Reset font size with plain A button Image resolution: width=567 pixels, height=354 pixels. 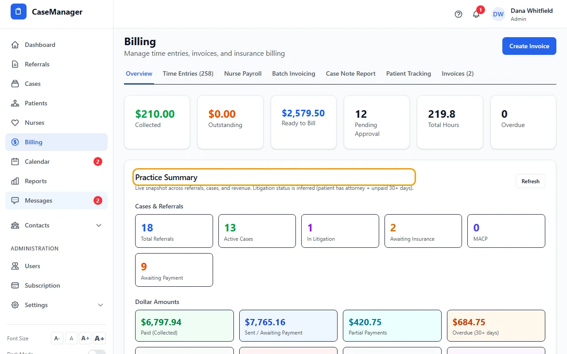[71, 339]
